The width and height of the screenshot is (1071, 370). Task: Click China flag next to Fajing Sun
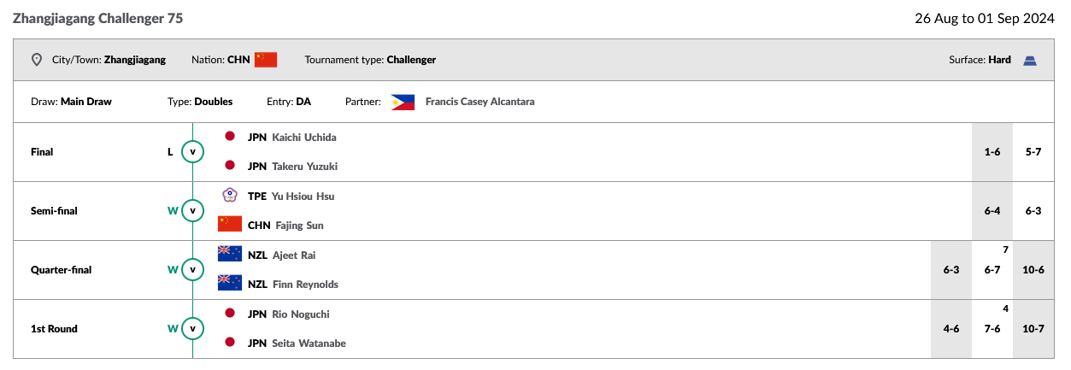(x=230, y=225)
